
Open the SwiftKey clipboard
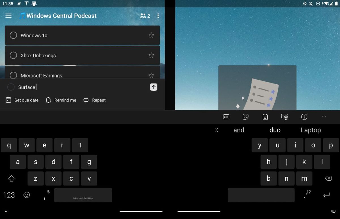265,117
